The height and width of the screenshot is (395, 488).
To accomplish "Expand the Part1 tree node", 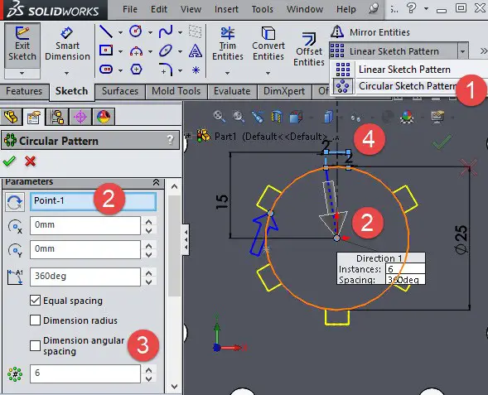I will [x=188, y=136].
